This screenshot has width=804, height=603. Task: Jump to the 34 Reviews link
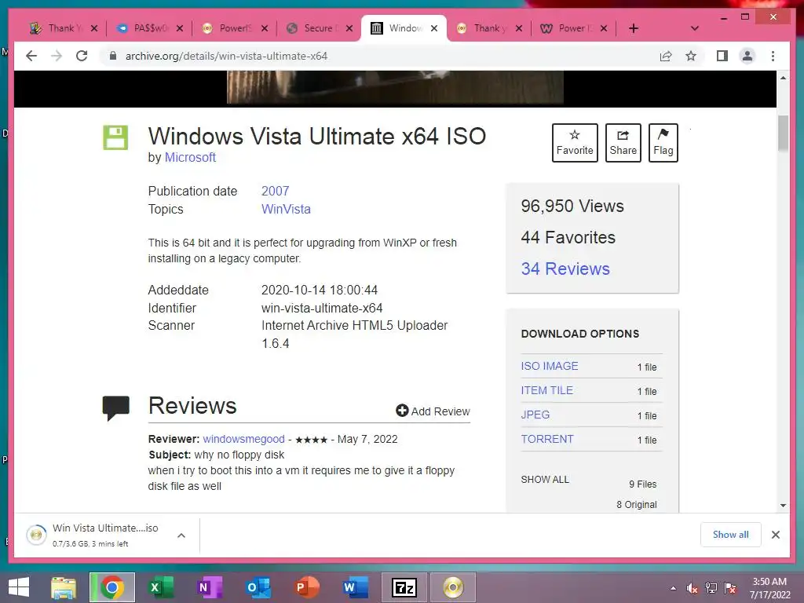tap(565, 269)
